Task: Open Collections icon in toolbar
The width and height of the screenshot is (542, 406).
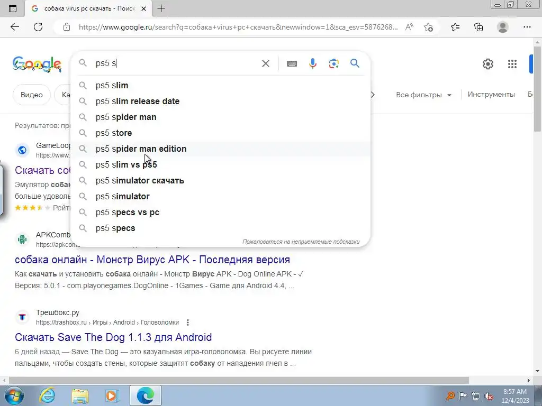Action: (478, 27)
